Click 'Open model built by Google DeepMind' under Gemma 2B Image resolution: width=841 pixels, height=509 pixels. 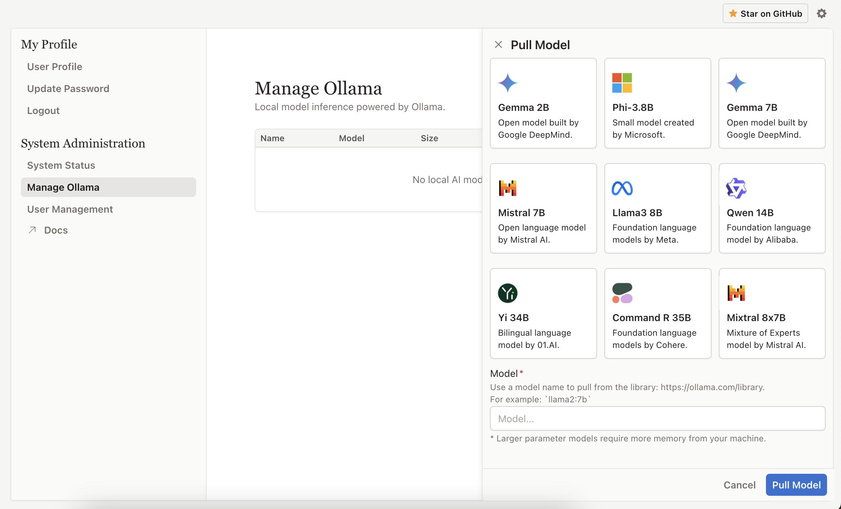click(x=538, y=129)
